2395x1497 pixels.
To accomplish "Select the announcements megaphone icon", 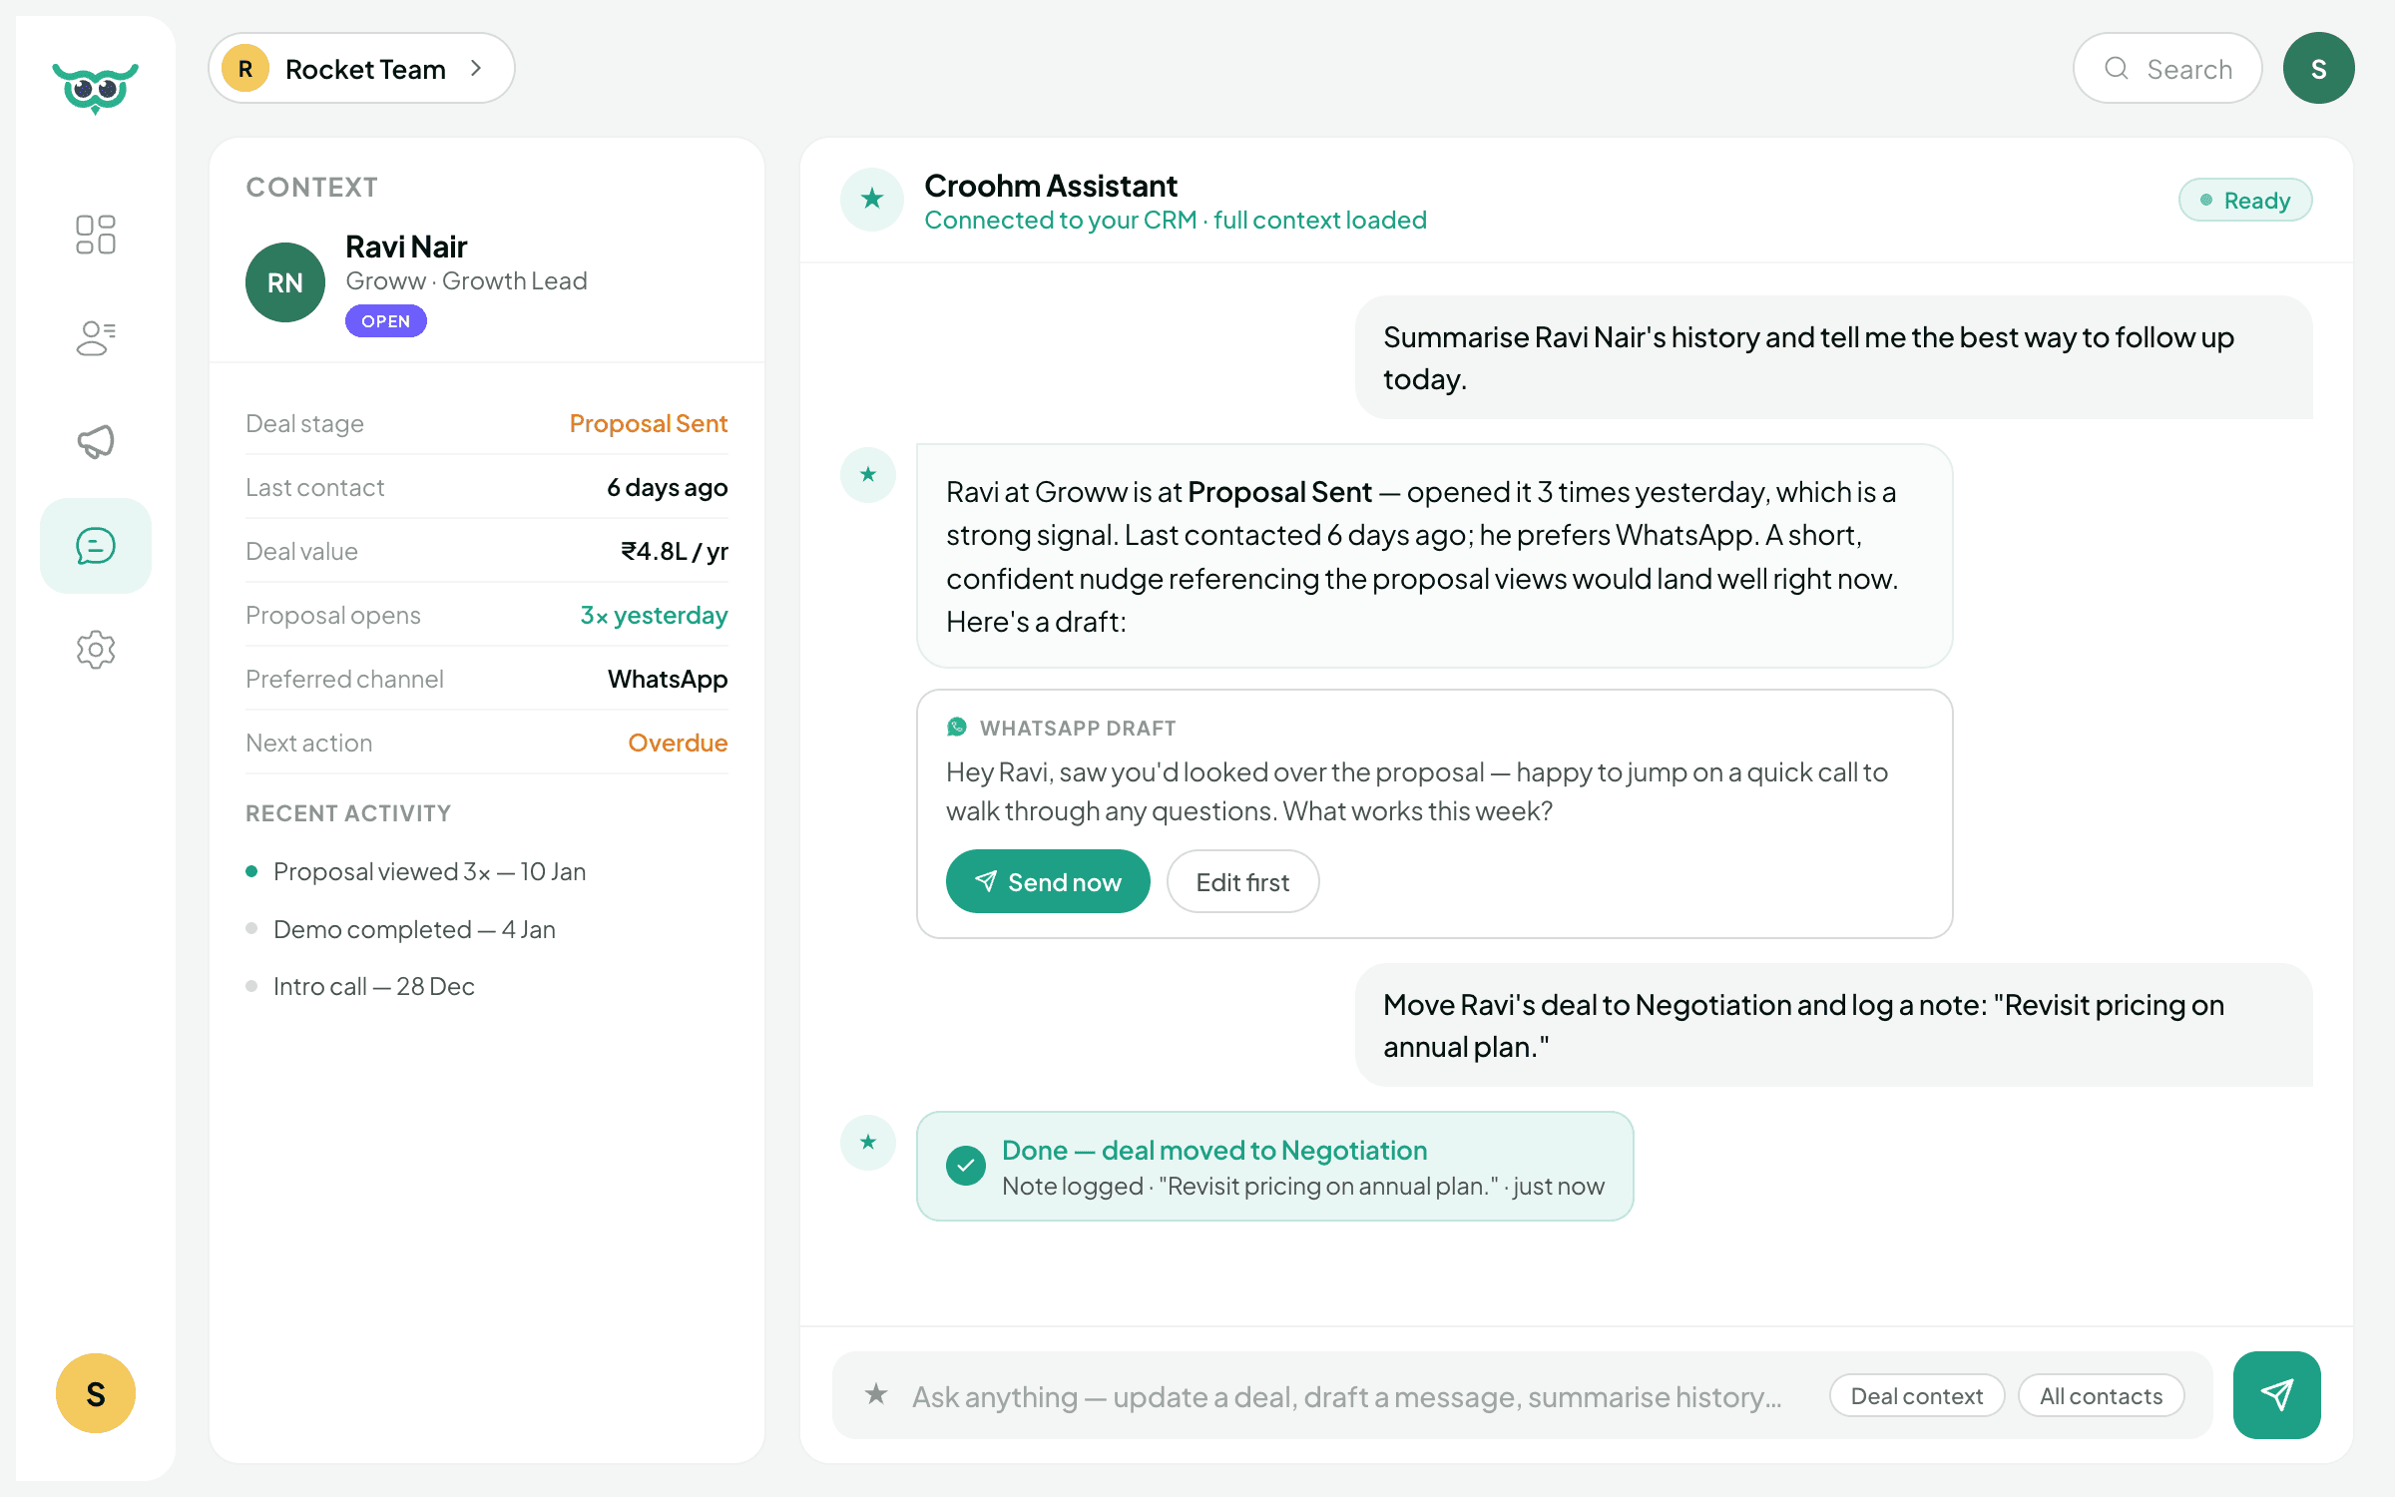I will click(95, 442).
